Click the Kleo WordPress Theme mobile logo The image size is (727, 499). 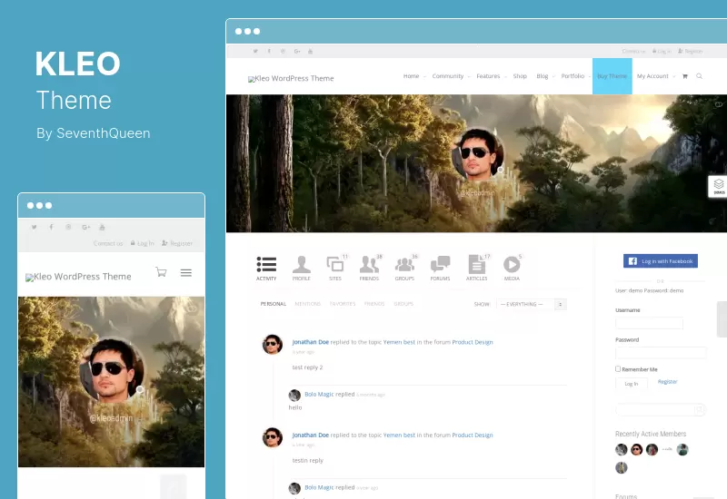[78, 277]
